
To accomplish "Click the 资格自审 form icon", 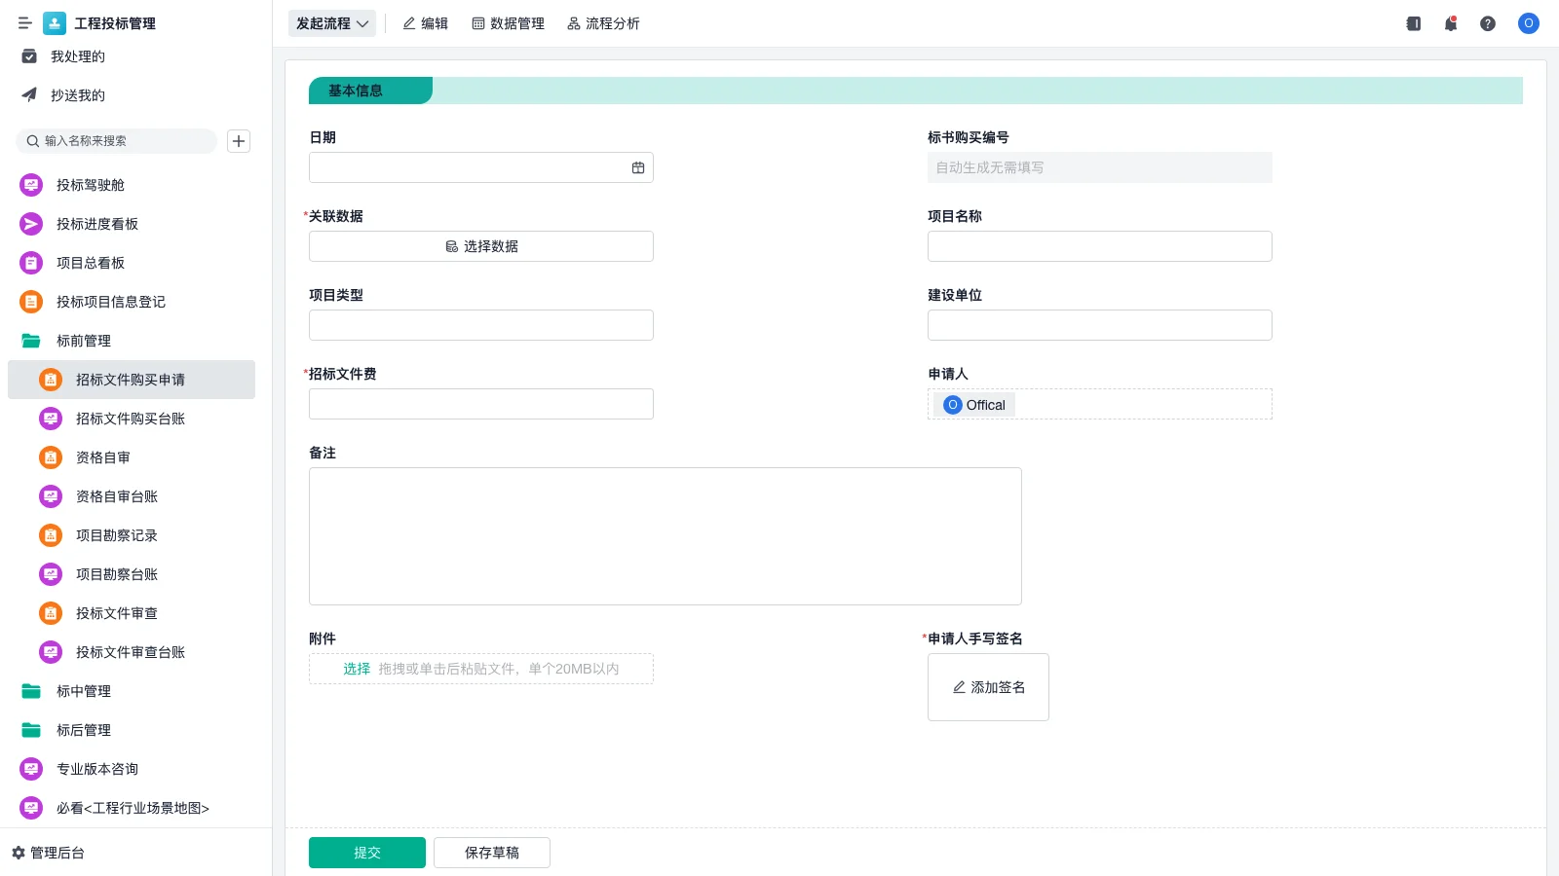I will (51, 457).
